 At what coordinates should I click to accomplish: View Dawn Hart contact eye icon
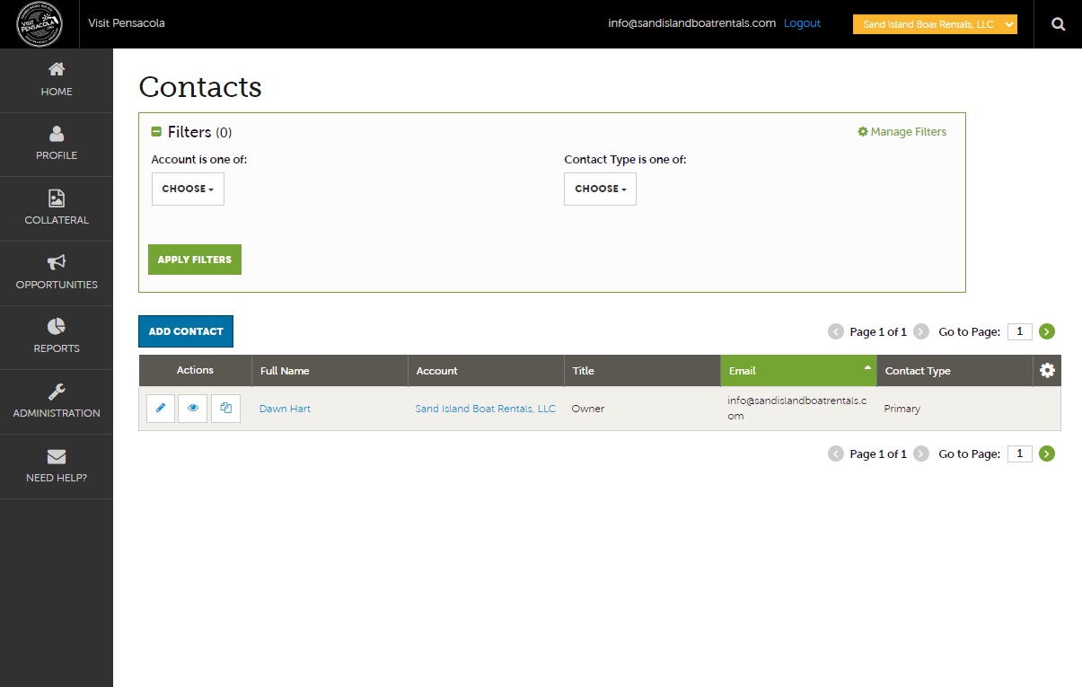click(x=193, y=408)
